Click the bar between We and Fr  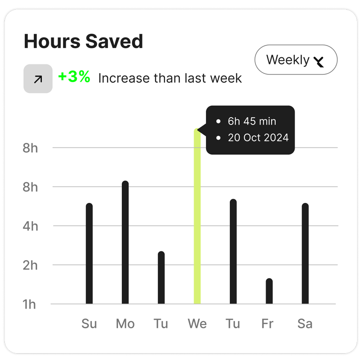(233, 251)
